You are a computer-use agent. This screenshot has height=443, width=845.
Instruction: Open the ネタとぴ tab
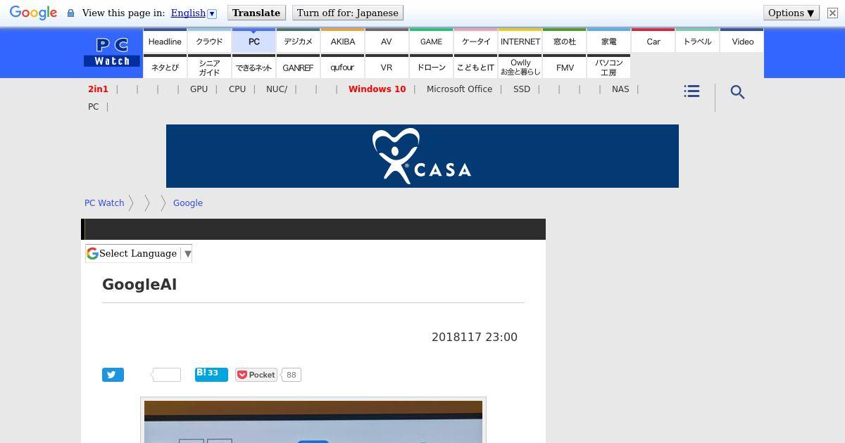click(x=165, y=67)
